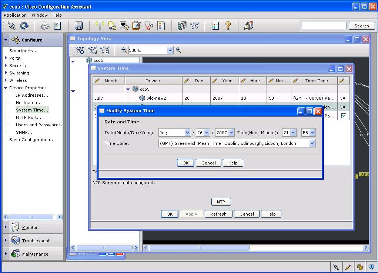Open the Feedback mailbox toolbar icon

coord(248,26)
